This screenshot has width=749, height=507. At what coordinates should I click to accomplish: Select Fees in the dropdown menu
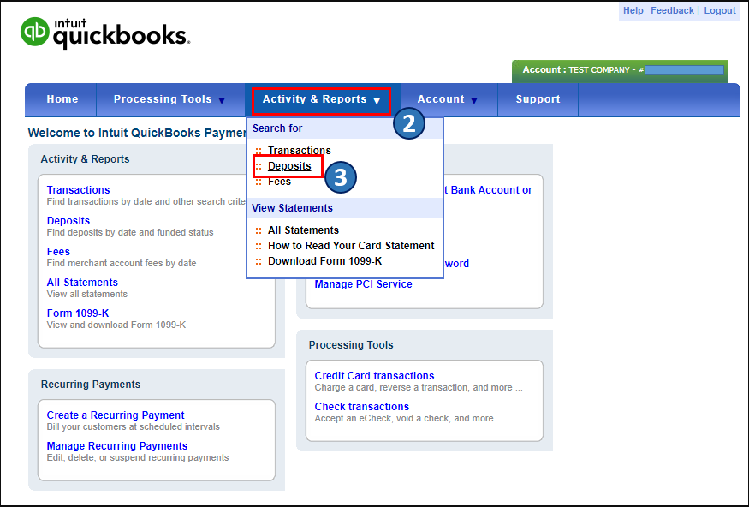[x=279, y=182]
